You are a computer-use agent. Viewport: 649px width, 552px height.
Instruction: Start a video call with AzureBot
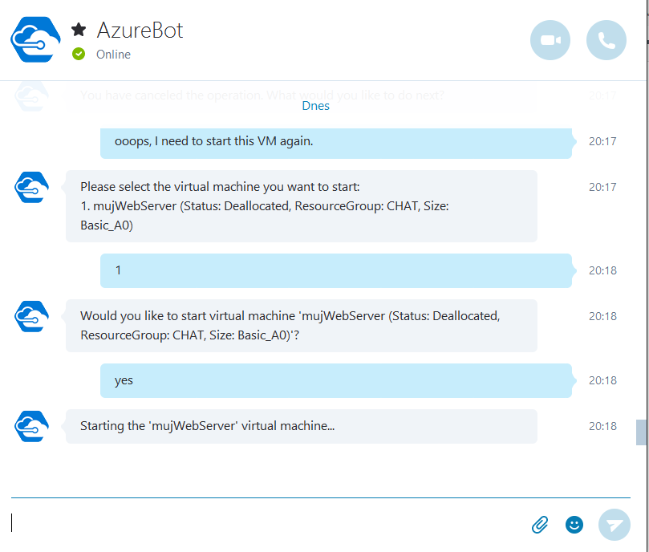[550, 40]
